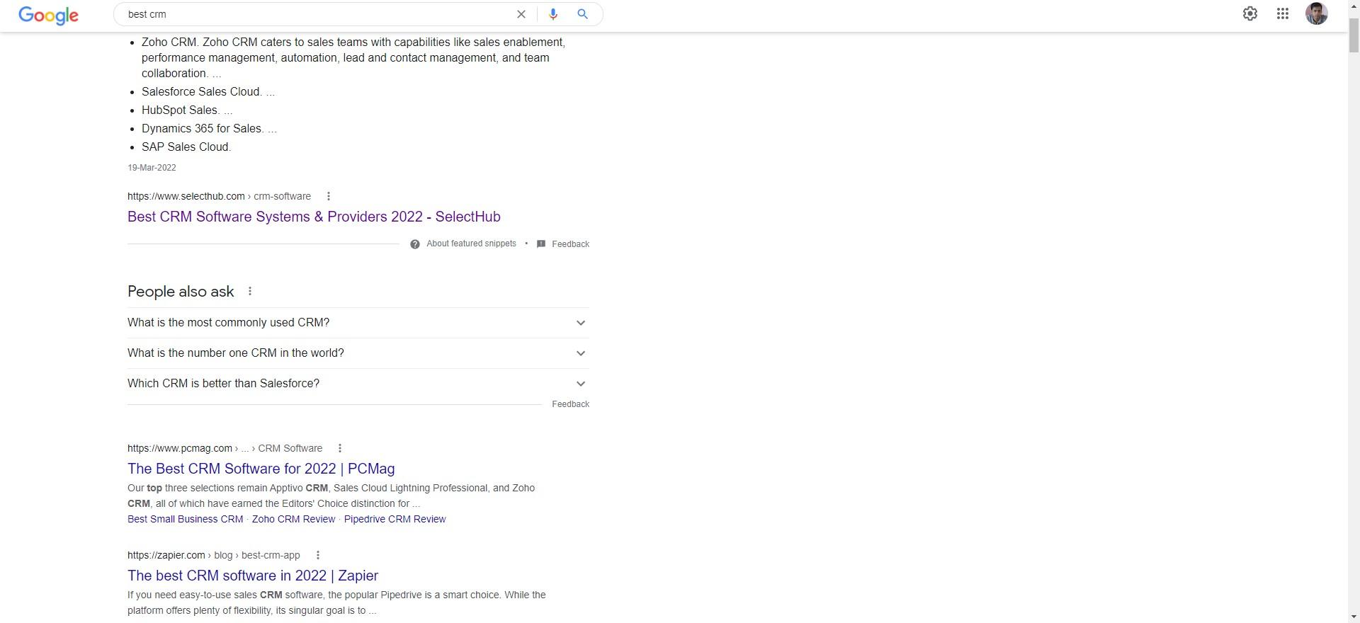This screenshot has height=623, width=1360.
Task: Click the 'SAP Sales Cloud' list item
Action: (186, 147)
